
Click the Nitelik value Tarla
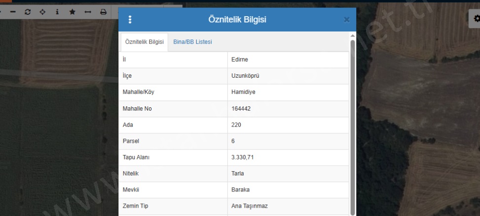point(238,174)
